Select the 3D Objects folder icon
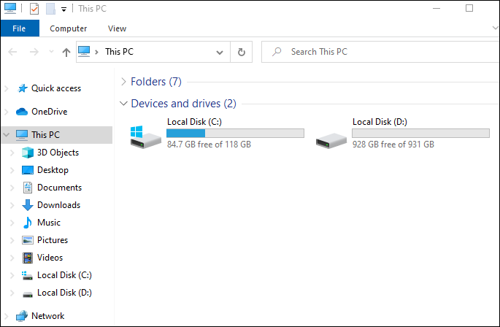Viewport: 500px width, 327px height. (x=28, y=153)
